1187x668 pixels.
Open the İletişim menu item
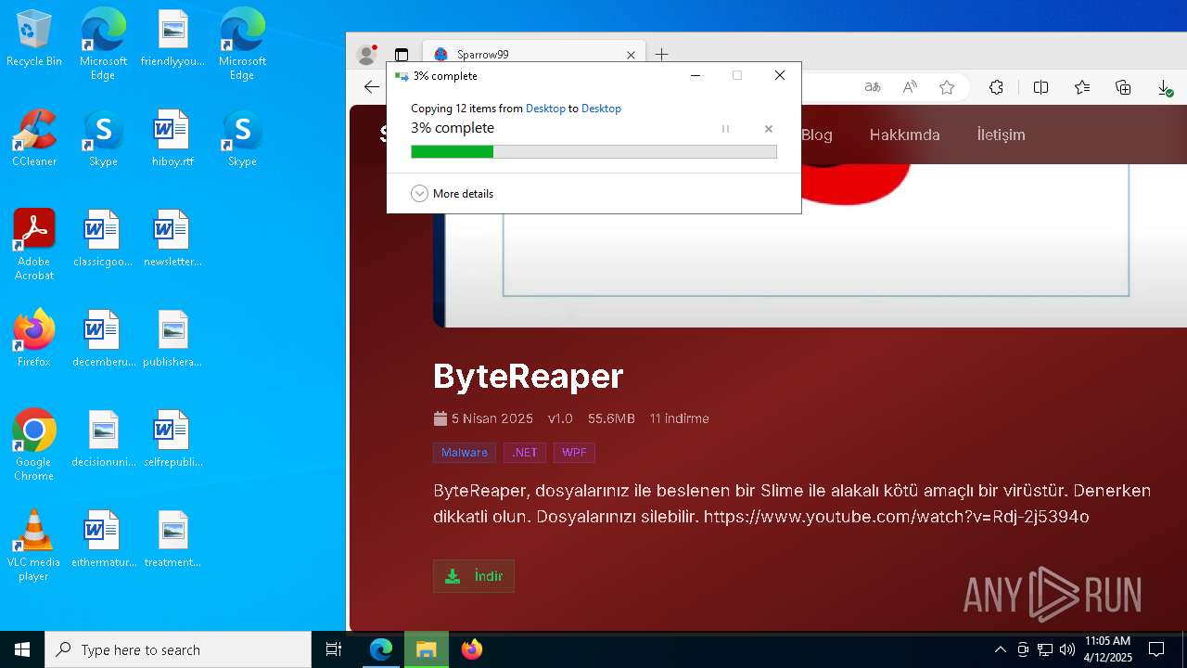click(x=1001, y=135)
